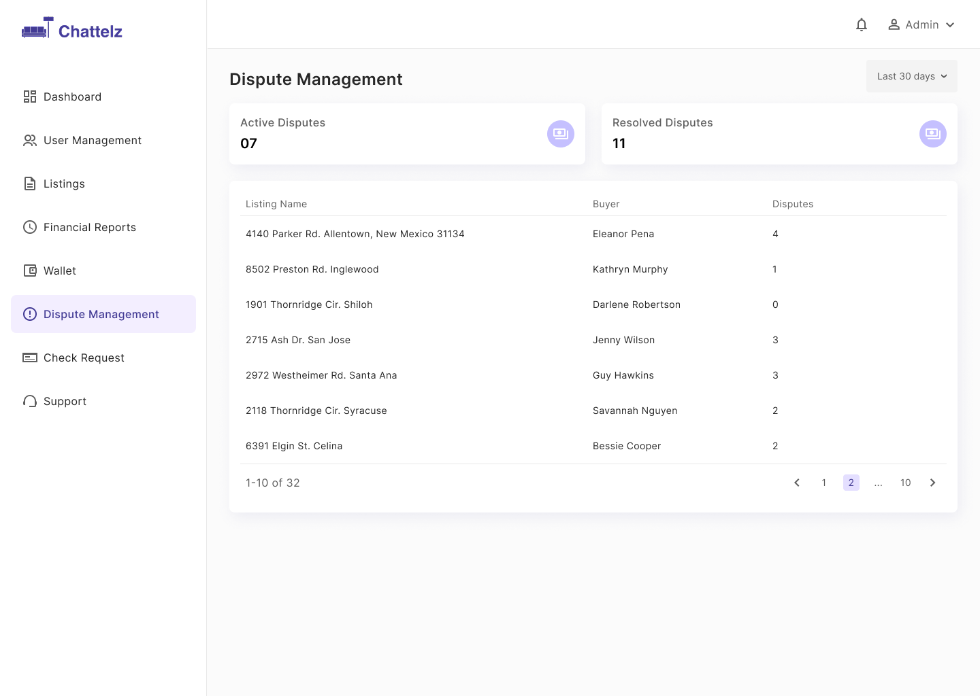Jump to page 10 in pagination

(906, 483)
